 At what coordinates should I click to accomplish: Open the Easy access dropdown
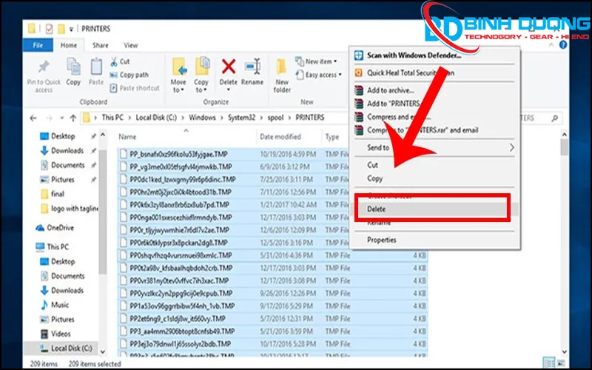pyautogui.click(x=319, y=75)
